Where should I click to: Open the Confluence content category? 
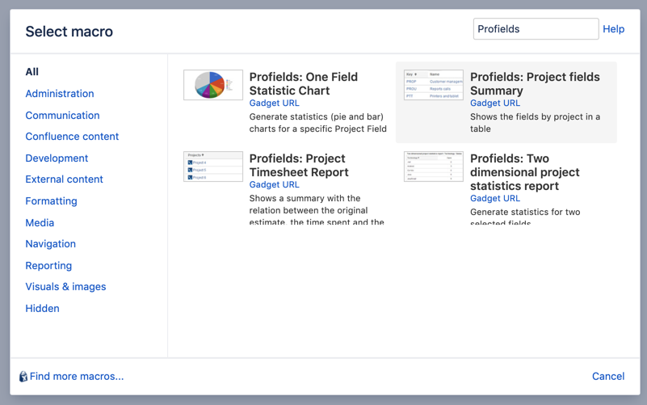72,137
